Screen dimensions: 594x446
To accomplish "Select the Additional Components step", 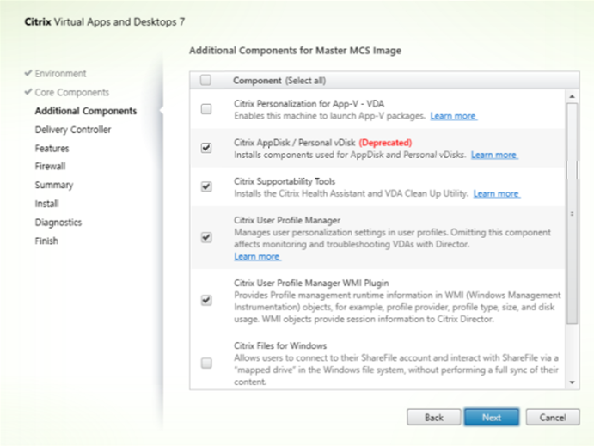I will 86,111.
